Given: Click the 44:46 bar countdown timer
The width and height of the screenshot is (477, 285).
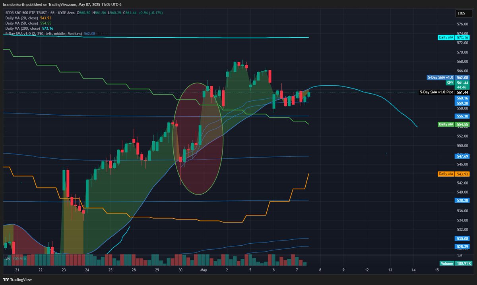Looking at the screenshot, I should (463, 87).
